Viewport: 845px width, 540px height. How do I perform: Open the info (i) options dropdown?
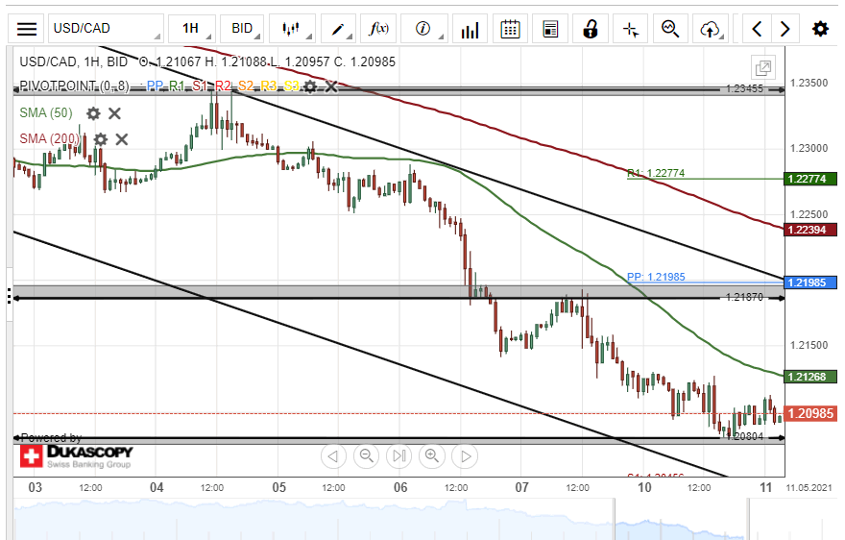click(x=424, y=29)
